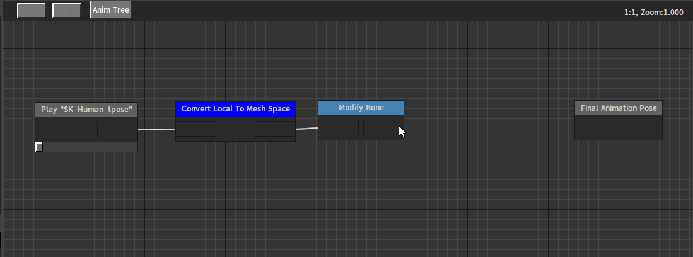Click the output pin of the Play SK_Human_tpose node
The width and height of the screenshot is (693, 257).
pos(117,129)
